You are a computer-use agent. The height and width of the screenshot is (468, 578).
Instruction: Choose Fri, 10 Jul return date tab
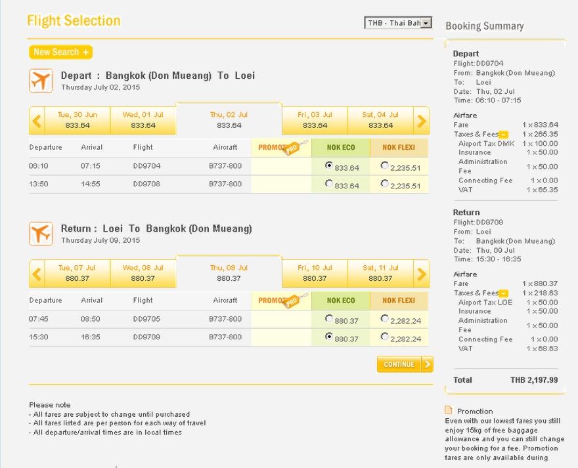click(315, 274)
